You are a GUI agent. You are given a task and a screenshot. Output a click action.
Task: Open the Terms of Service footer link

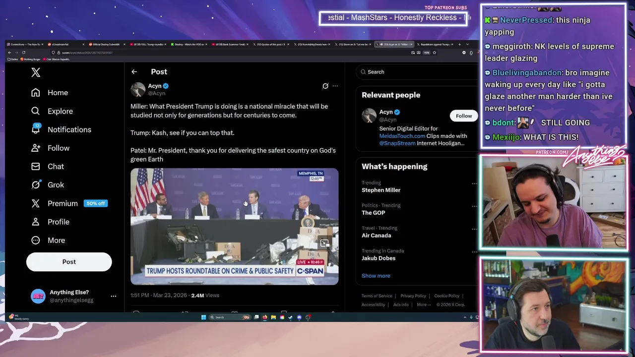tap(377, 296)
